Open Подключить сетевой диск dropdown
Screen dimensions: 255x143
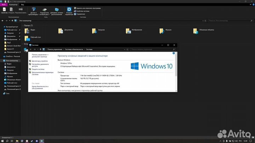point(45,10)
